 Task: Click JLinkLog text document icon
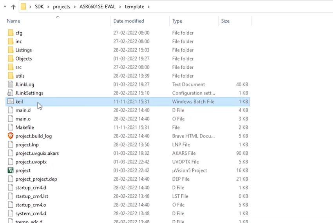click(x=11, y=84)
